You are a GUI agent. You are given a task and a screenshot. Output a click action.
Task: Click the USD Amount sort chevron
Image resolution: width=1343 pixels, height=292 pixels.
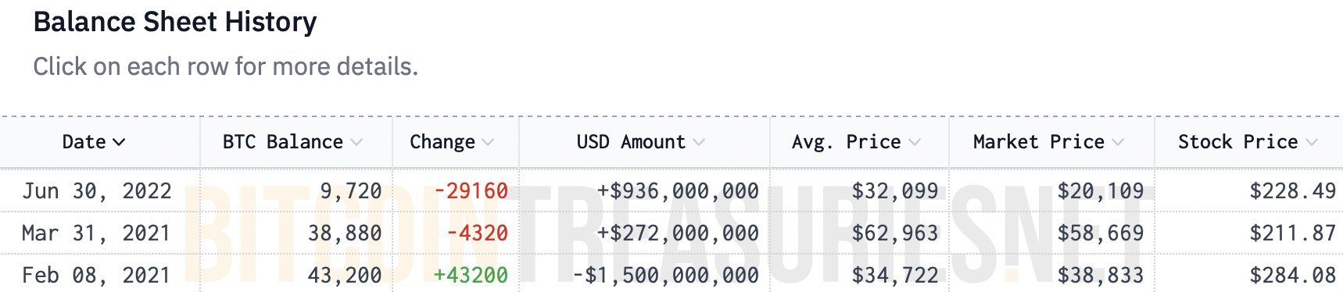(x=699, y=142)
